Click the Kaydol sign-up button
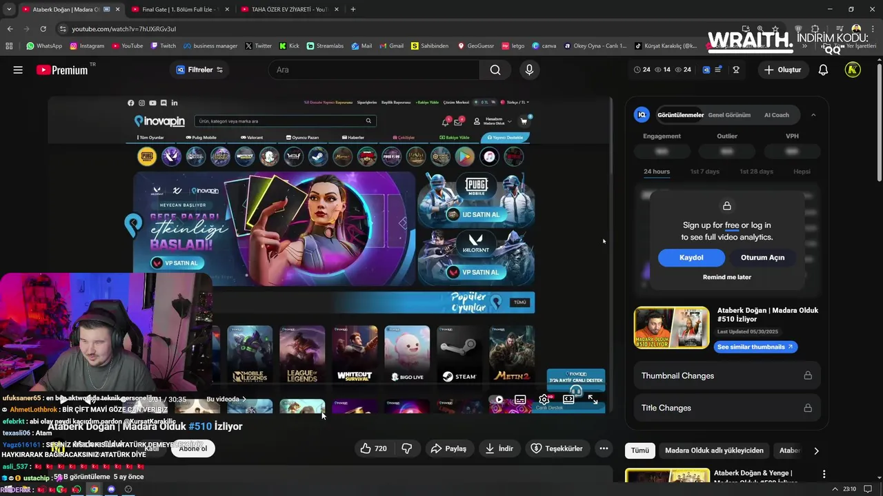The width and height of the screenshot is (883, 496). point(691,258)
